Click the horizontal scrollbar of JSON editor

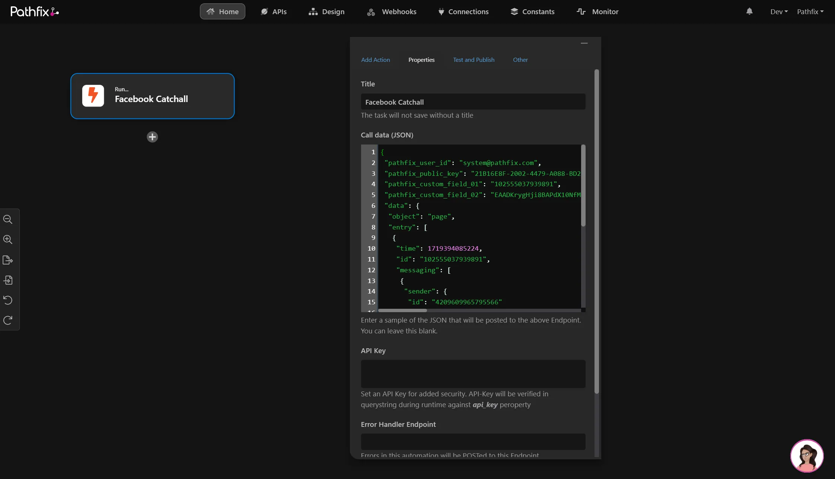tap(402, 310)
